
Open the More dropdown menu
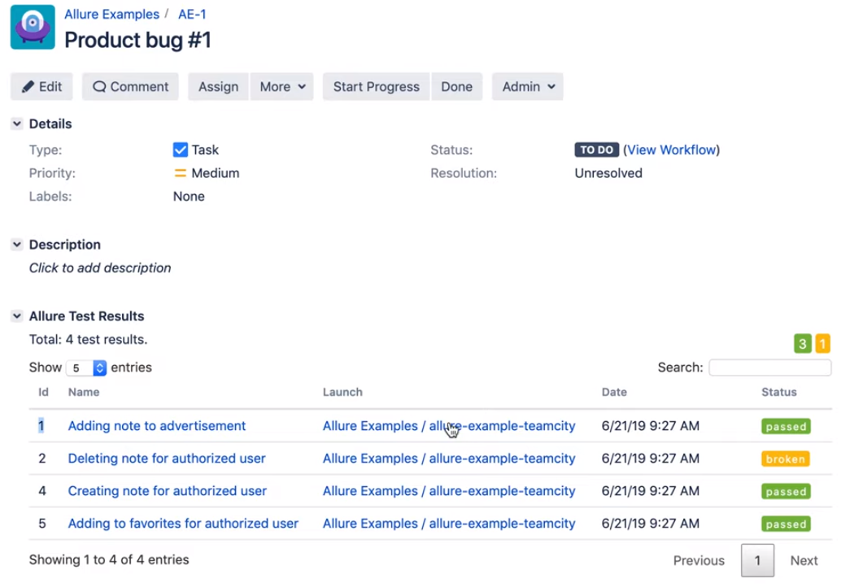(x=282, y=87)
